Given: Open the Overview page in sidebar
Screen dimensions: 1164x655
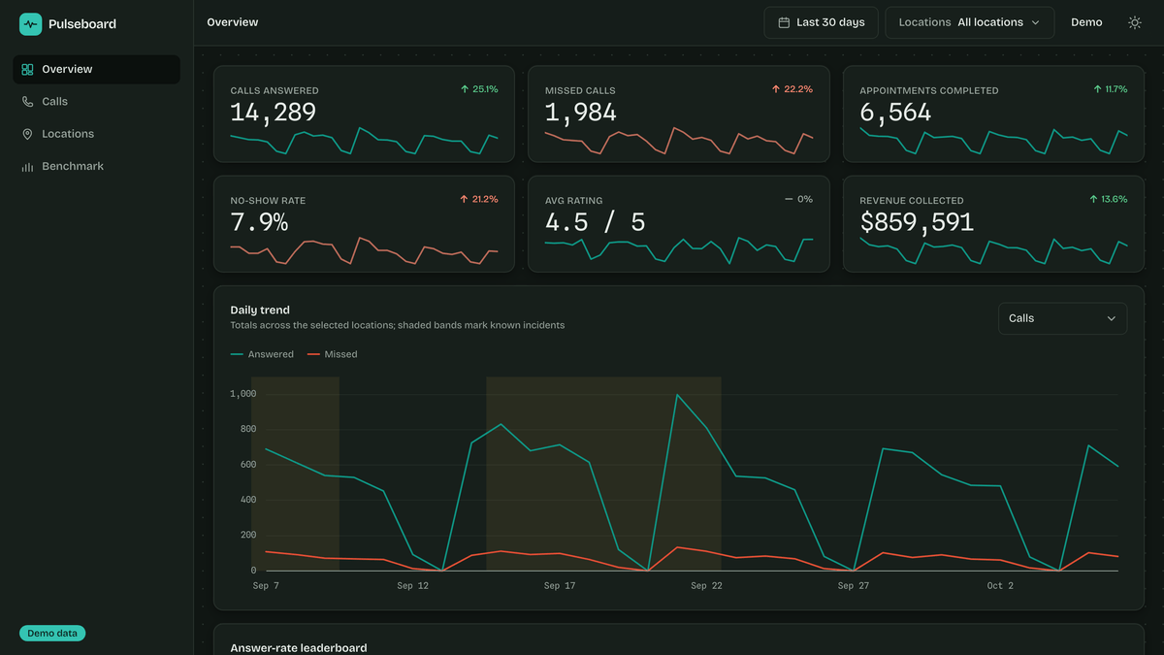Looking at the screenshot, I should pos(96,70).
